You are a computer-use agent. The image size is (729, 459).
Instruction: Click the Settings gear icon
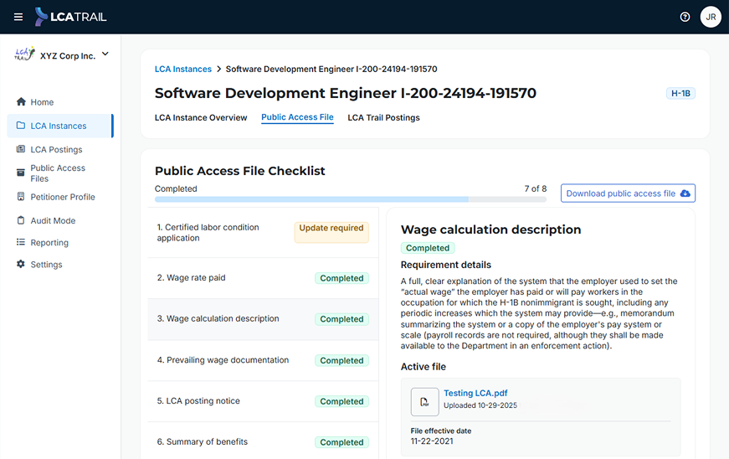21,264
